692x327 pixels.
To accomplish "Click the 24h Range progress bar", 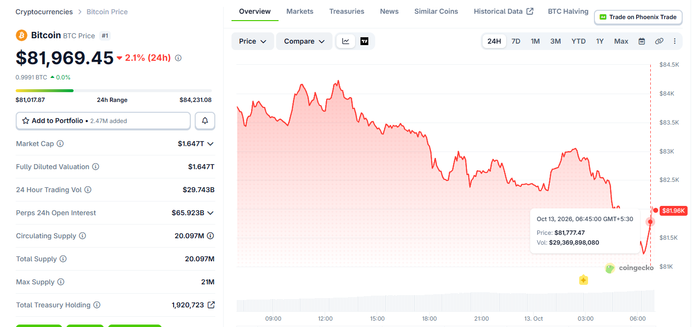I will (114, 91).
